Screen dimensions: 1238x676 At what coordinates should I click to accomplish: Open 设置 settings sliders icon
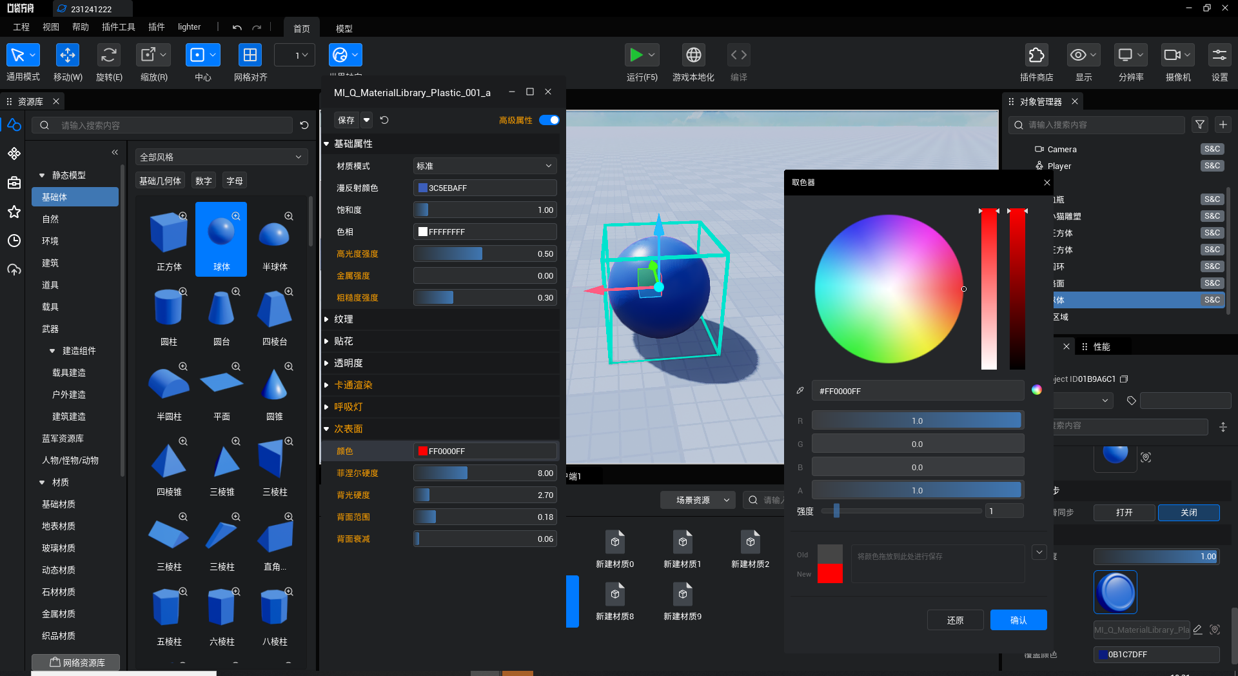point(1220,55)
